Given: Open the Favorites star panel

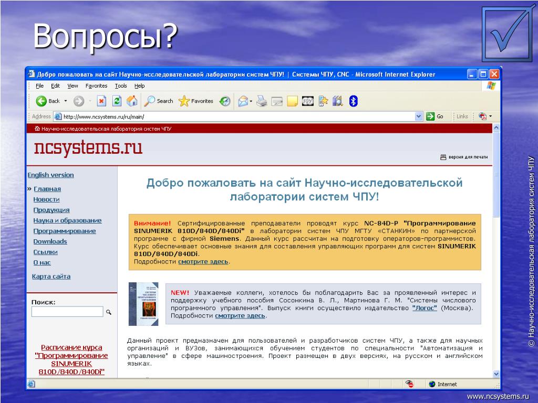Looking at the screenshot, I should pos(196,101).
